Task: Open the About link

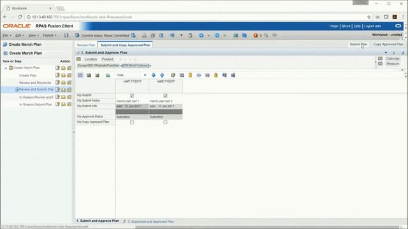Action: coord(346,26)
